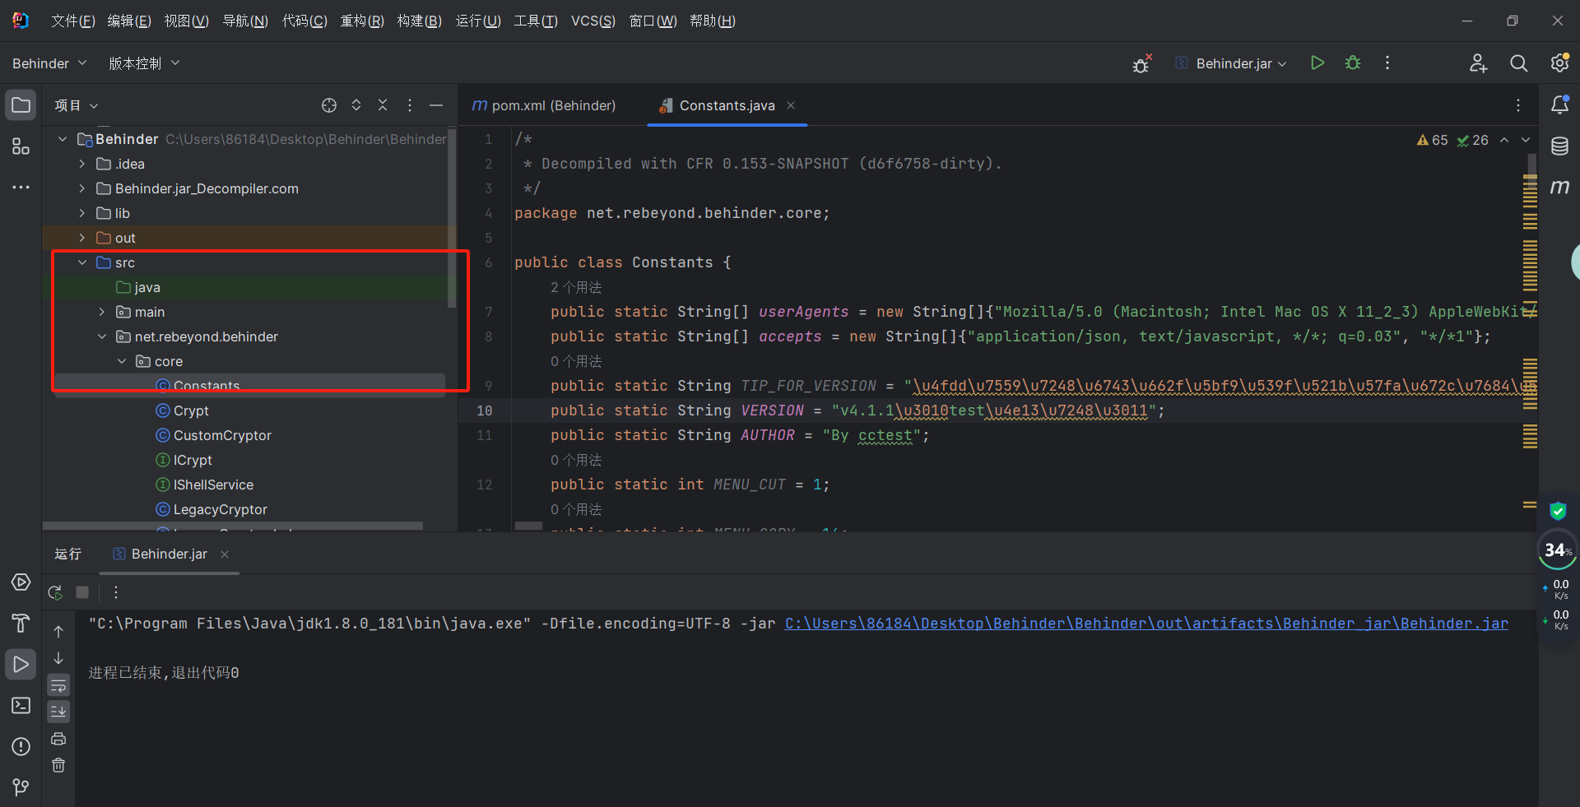Open run toolbar more options
1580x807 pixels.
116,592
